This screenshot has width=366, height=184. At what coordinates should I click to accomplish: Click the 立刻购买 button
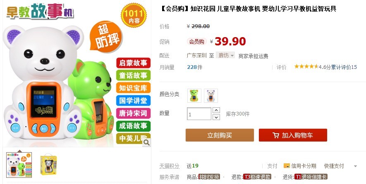[220, 135]
